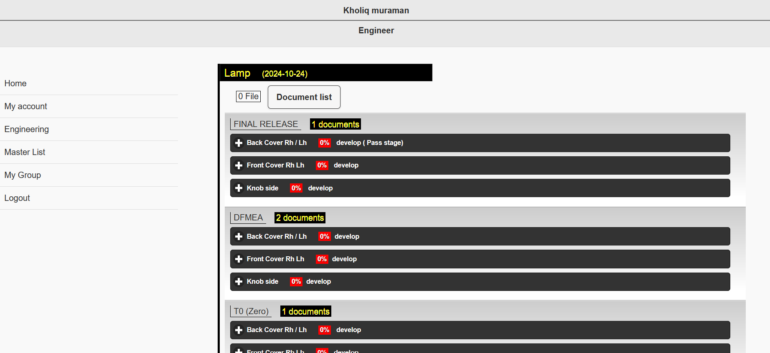Click the 0 File box
Viewport: 770px width, 353px height.
(248, 96)
